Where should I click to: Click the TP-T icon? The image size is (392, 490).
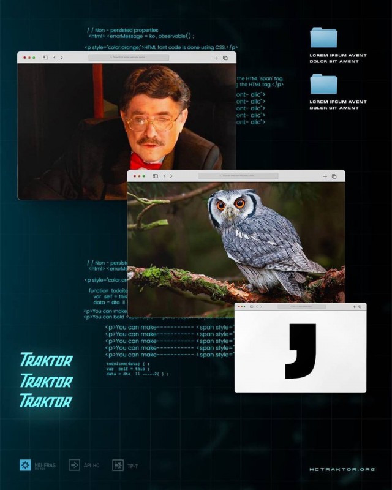point(118,465)
